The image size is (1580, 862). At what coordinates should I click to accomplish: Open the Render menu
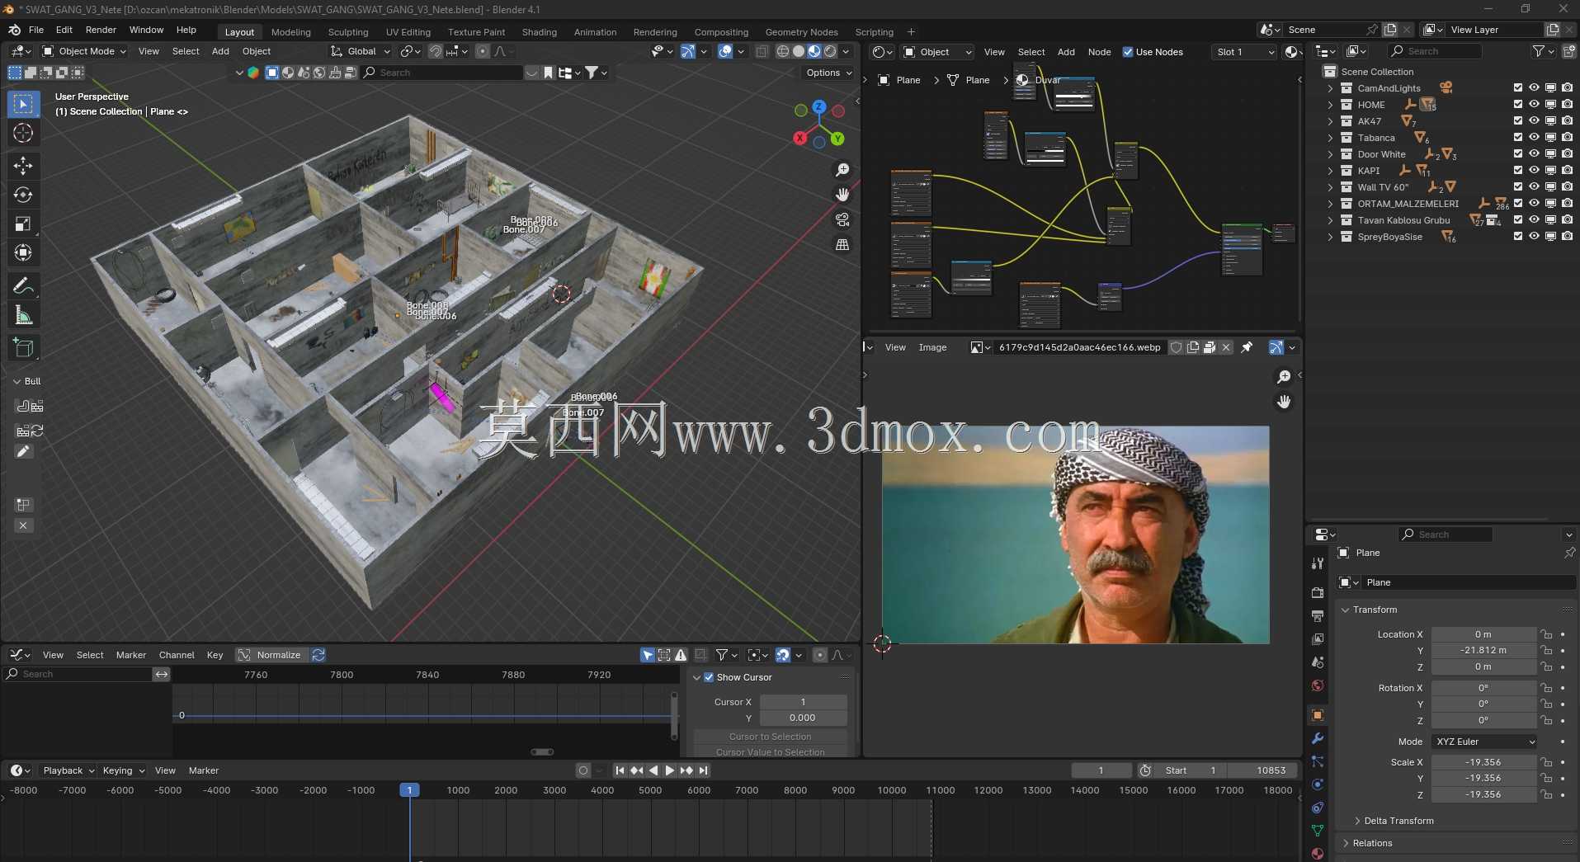coord(101,30)
